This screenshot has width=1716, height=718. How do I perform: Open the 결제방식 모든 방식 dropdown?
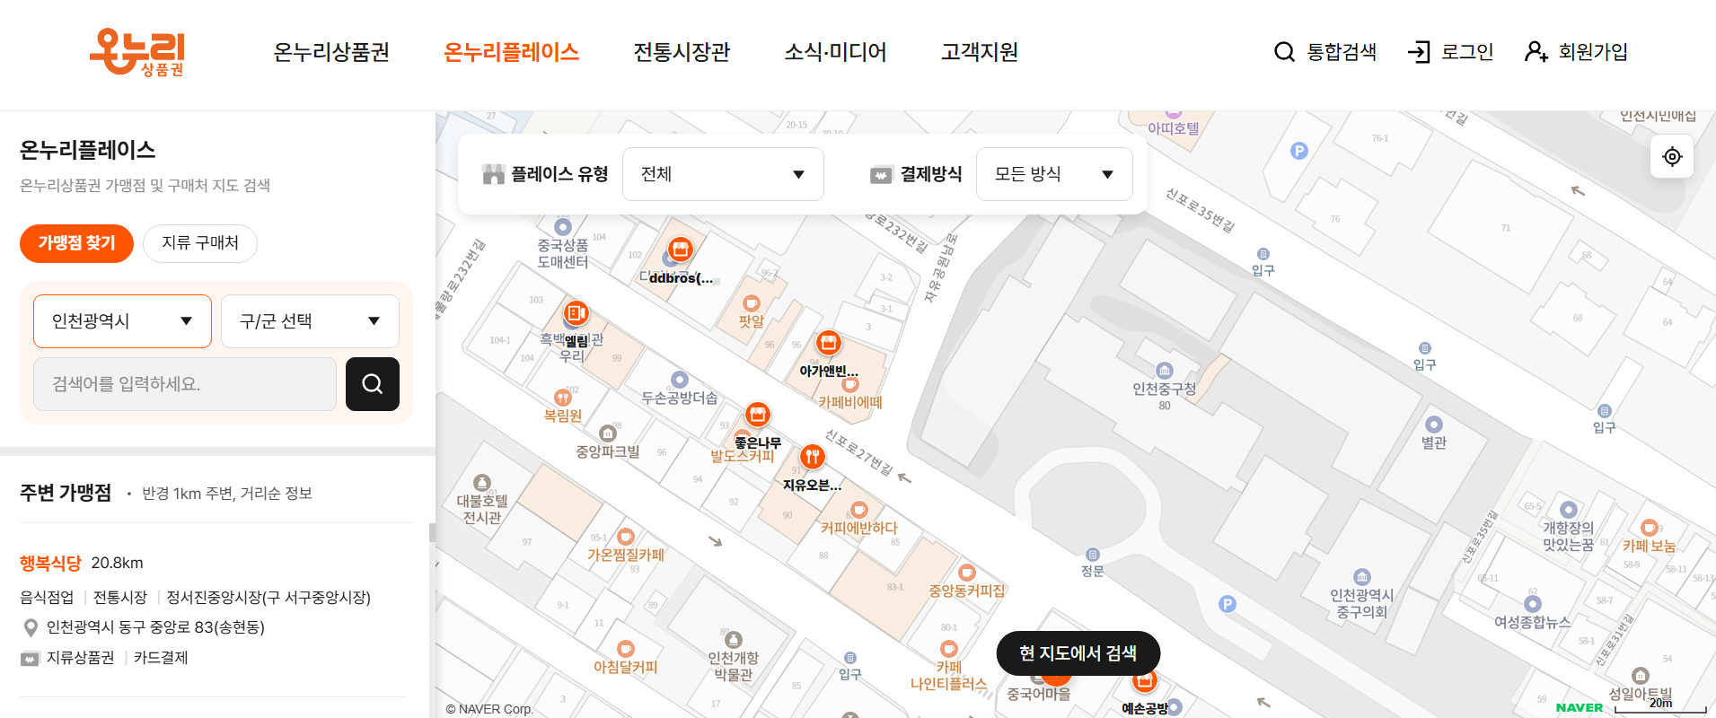tap(1054, 174)
